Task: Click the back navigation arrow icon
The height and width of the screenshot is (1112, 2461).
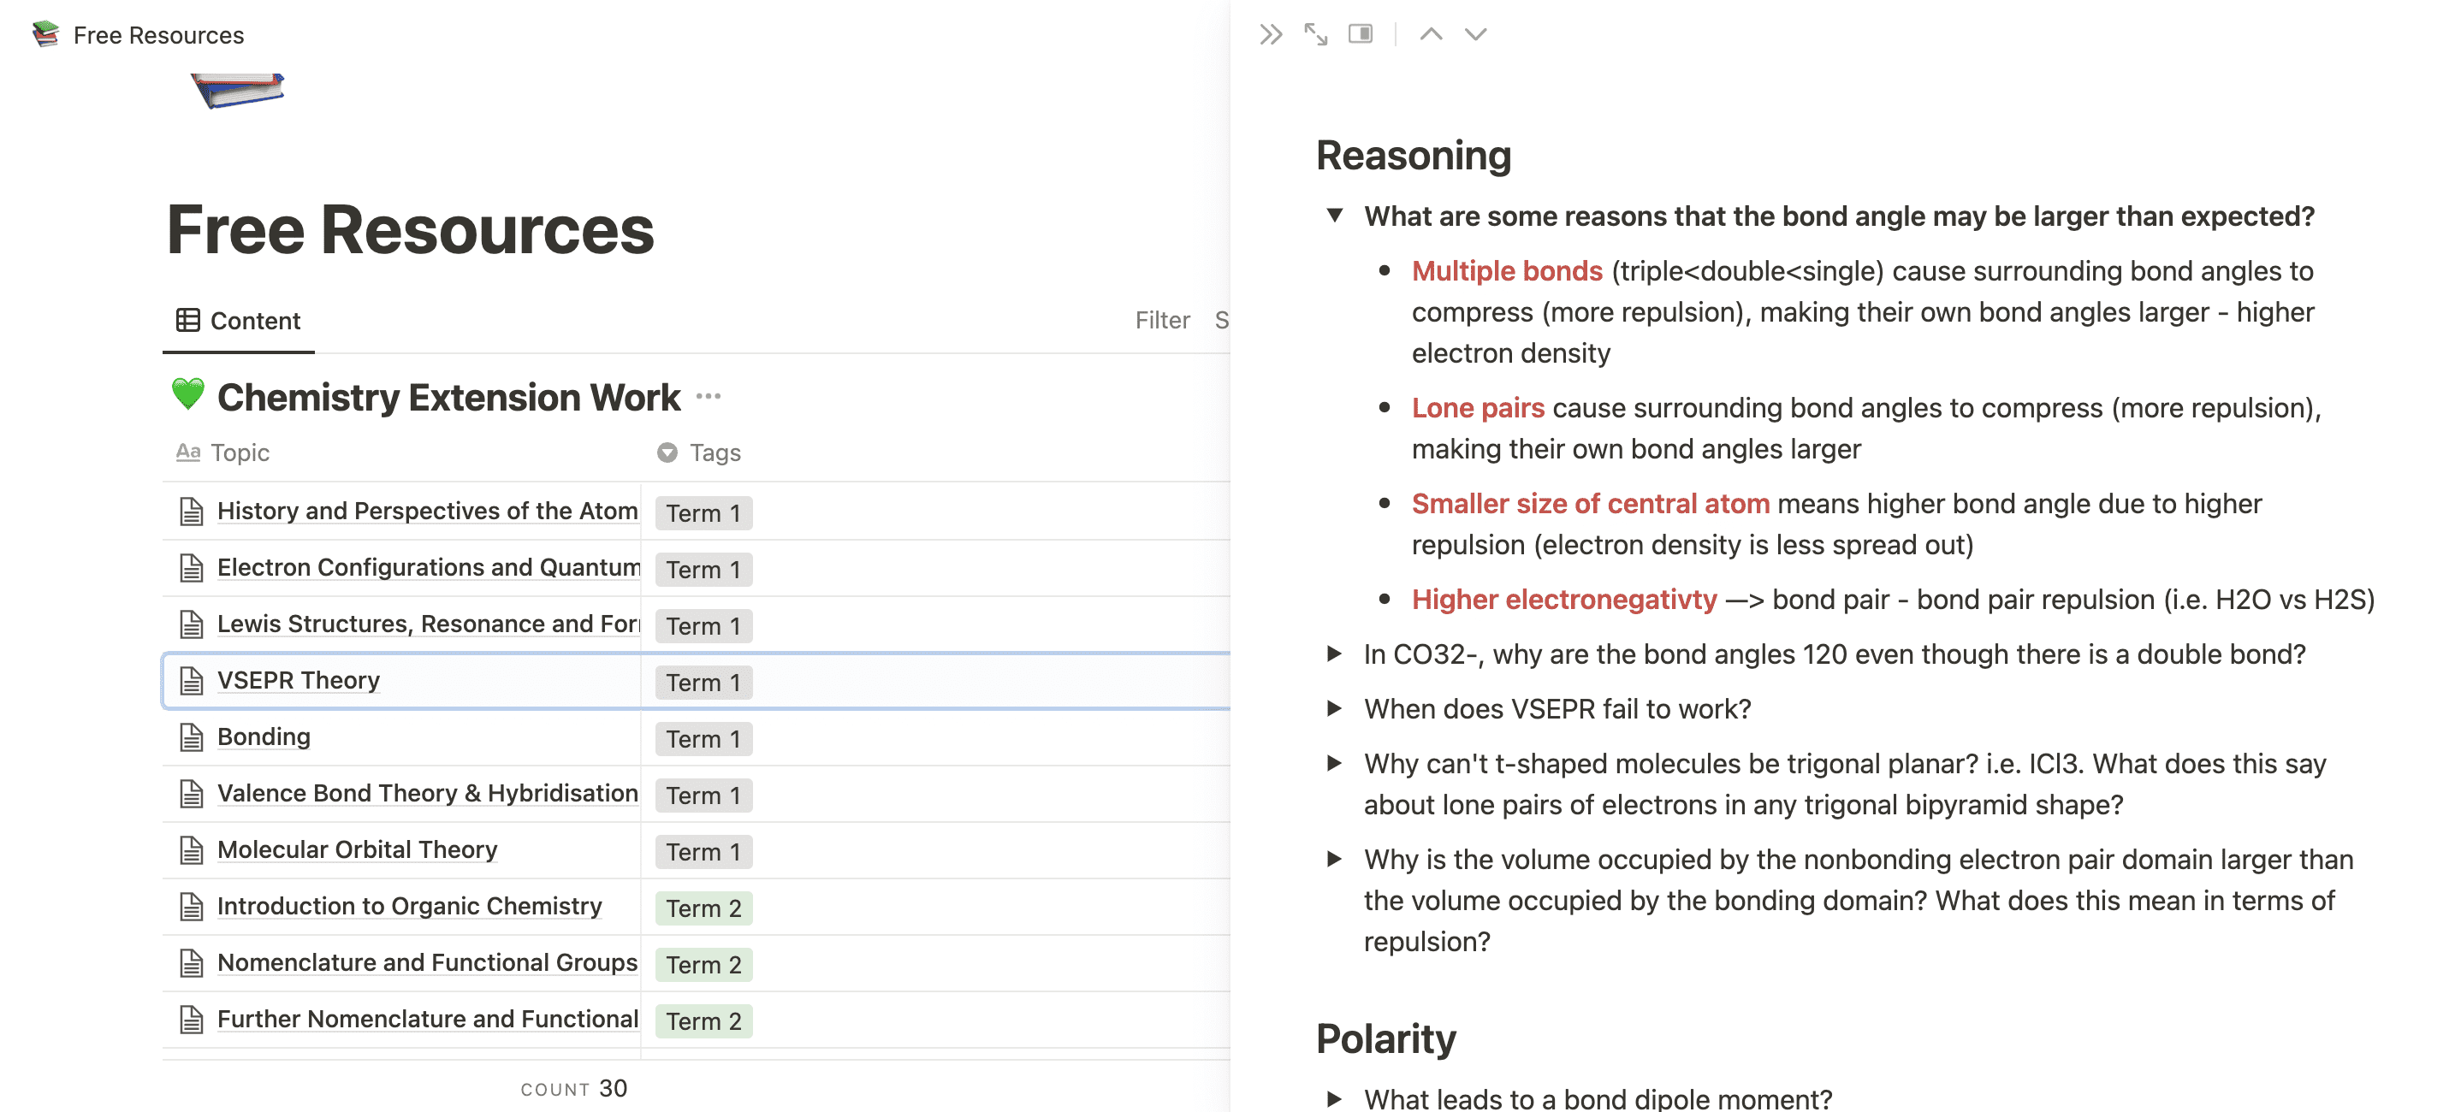Action: [1426, 32]
